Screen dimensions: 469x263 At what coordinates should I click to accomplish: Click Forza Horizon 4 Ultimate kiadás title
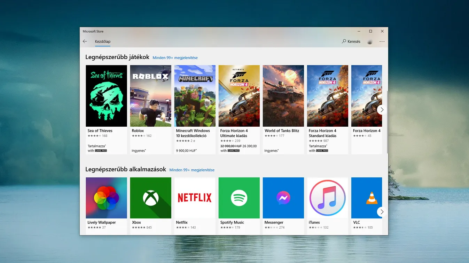click(x=234, y=133)
